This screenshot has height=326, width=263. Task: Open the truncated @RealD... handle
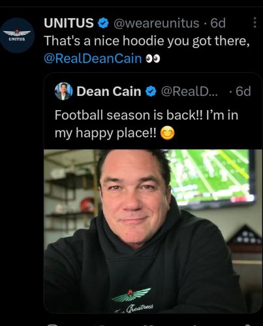(x=189, y=91)
